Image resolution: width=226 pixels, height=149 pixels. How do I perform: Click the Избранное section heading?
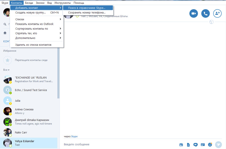[10, 51]
